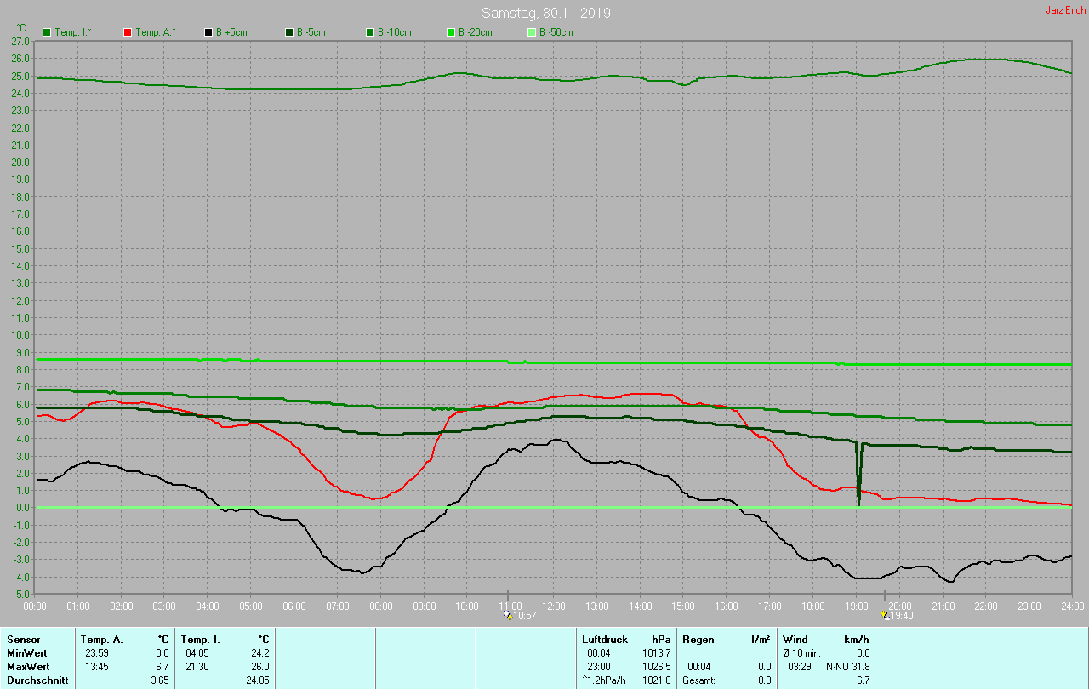
Task: Click the '°C' axis unit label above 27.0
Action: click(x=20, y=28)
